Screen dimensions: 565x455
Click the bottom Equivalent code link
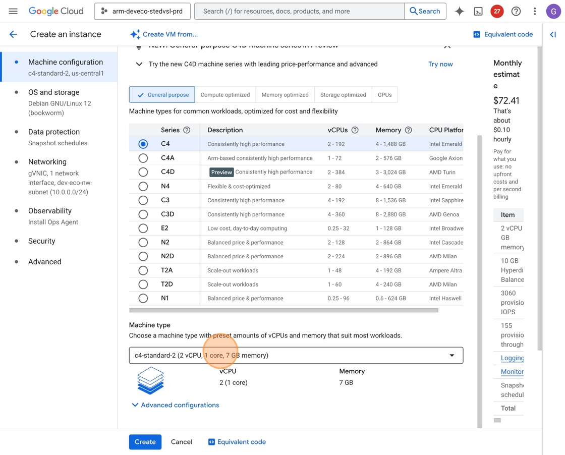click(x=237, y=442)
